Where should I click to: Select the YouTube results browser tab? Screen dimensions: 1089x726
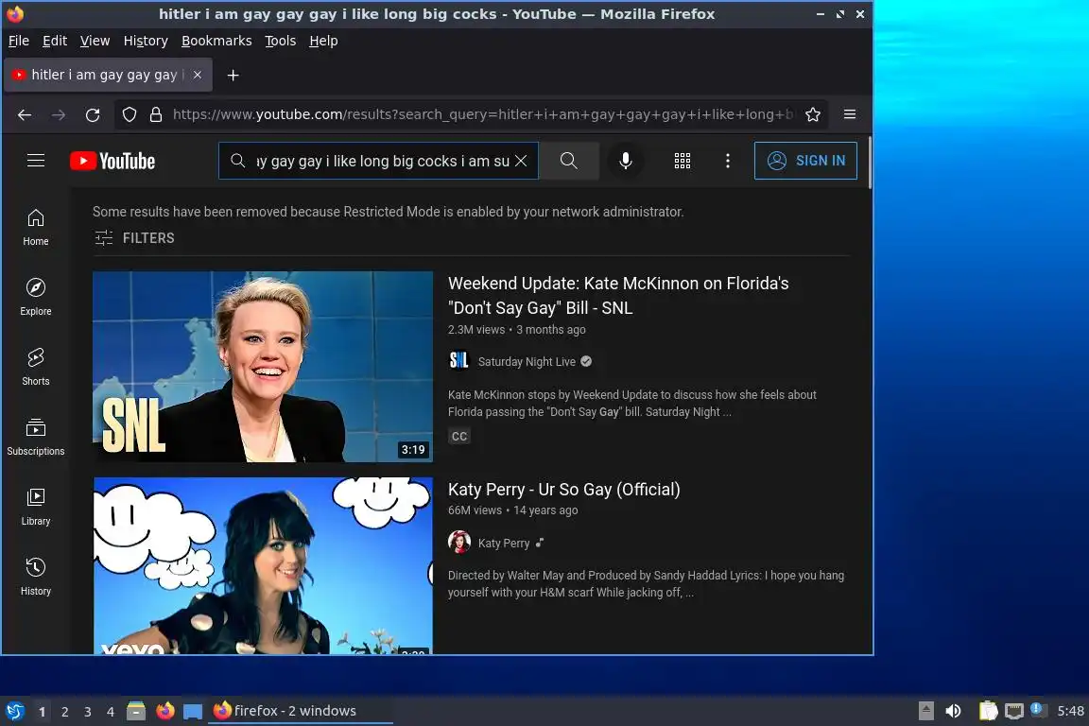(108, 75)
